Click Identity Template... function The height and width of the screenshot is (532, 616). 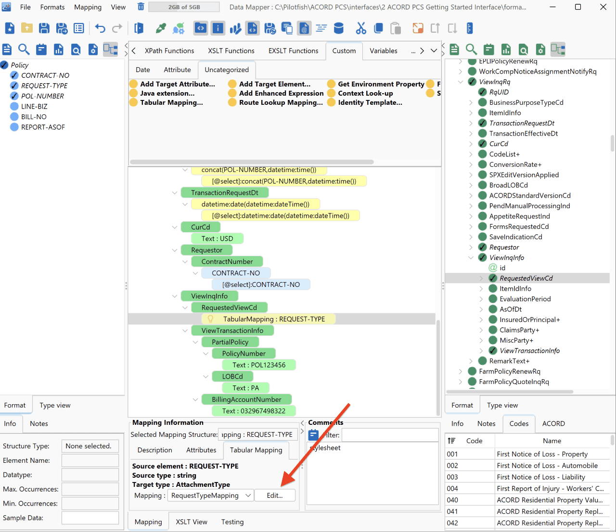coord(365,102)
